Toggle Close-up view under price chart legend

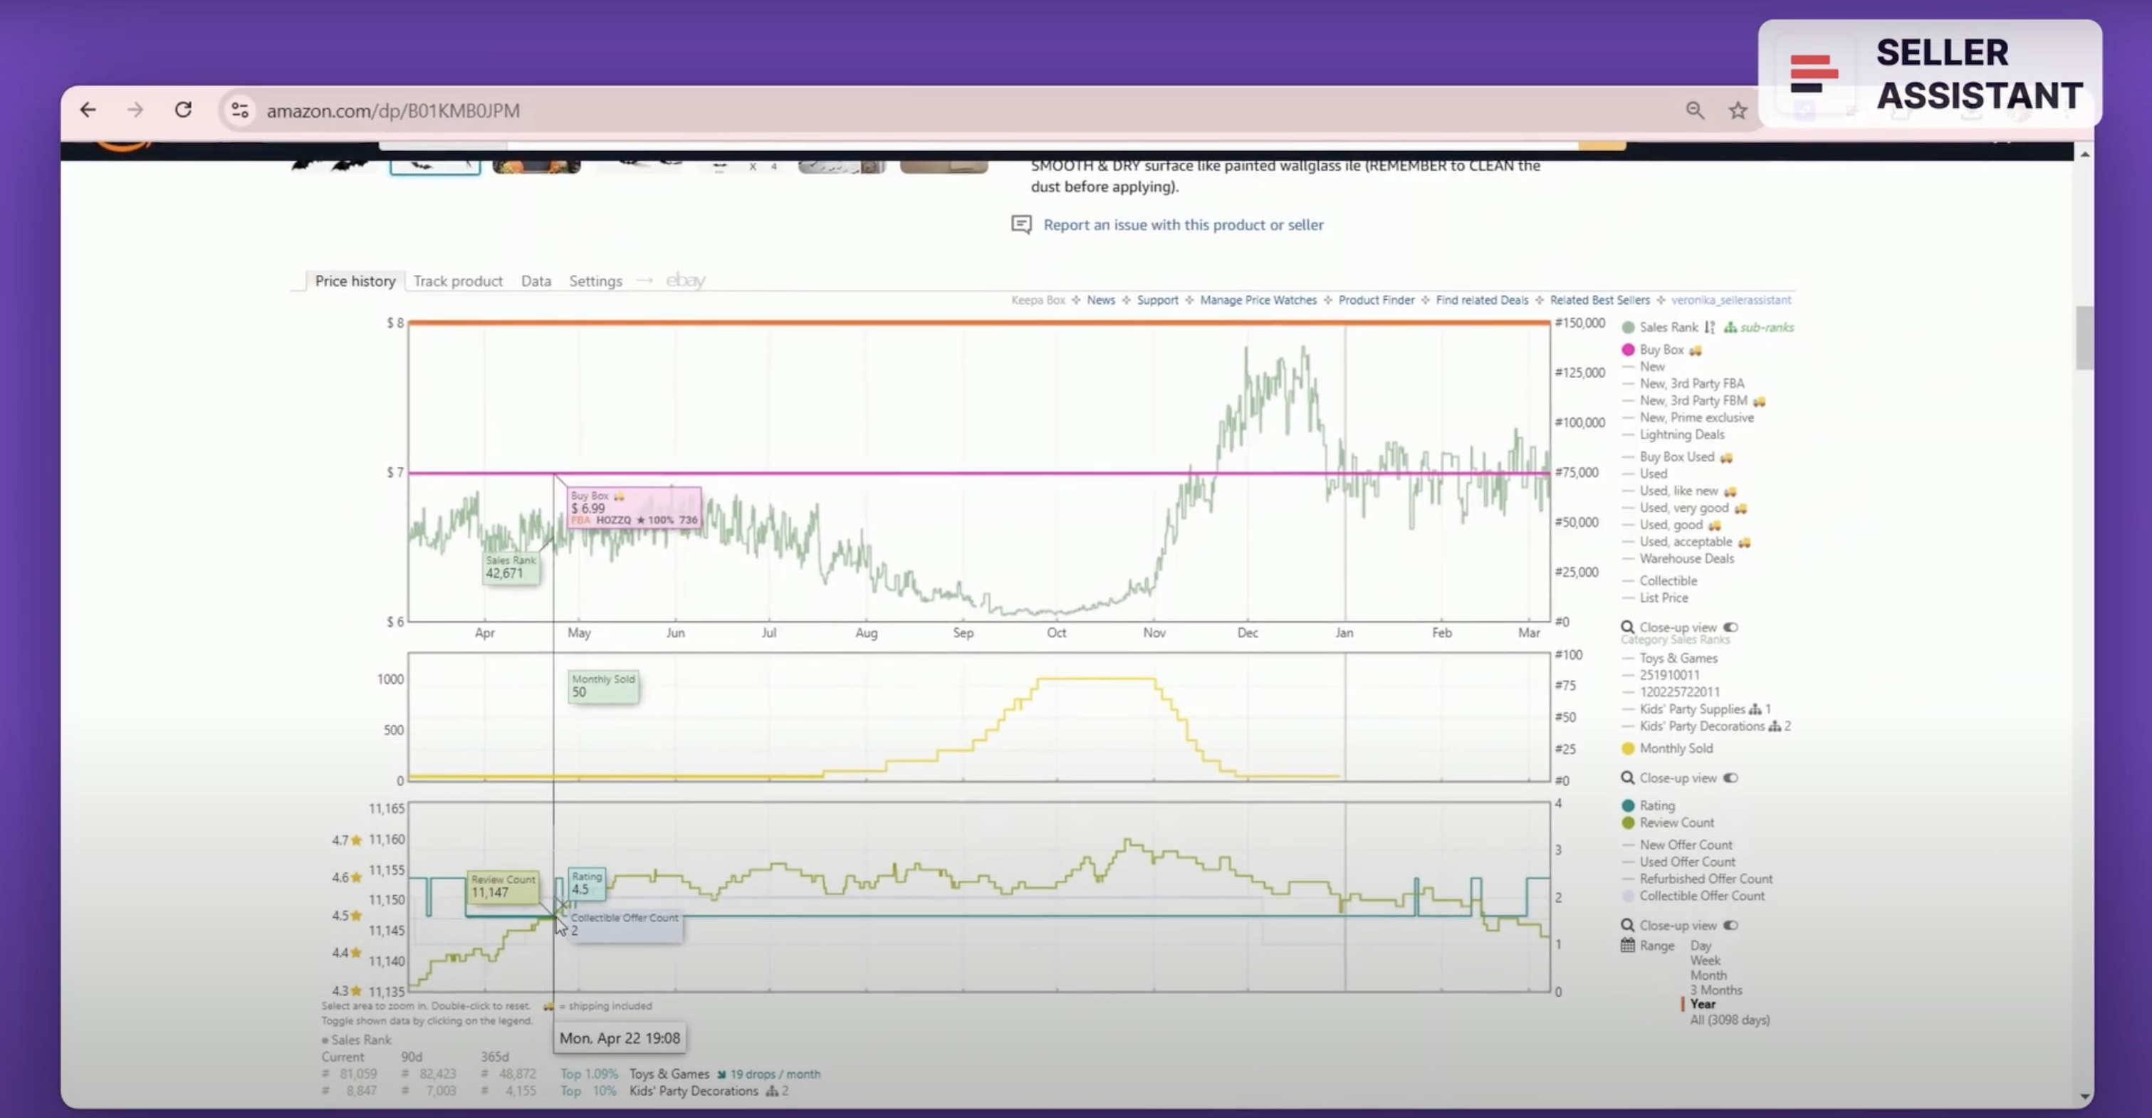click(x=1730, y=627)
